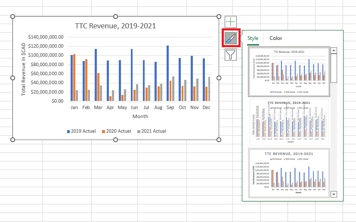The height and width of the screenshot is (222, 356).
Task: Click the chart's top-left resize handle
Action: (x=13, y=17)
